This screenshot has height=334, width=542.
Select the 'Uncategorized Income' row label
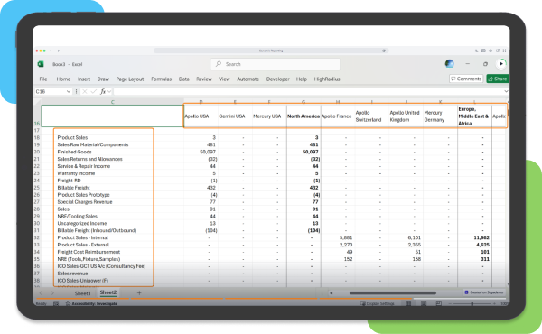pos(82,224)
